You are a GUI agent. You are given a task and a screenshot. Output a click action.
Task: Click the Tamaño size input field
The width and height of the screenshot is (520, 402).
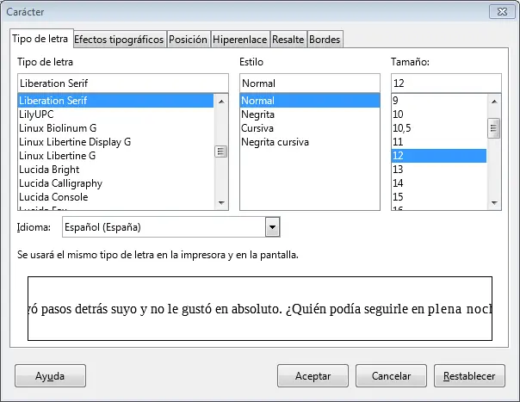point(445,83)
